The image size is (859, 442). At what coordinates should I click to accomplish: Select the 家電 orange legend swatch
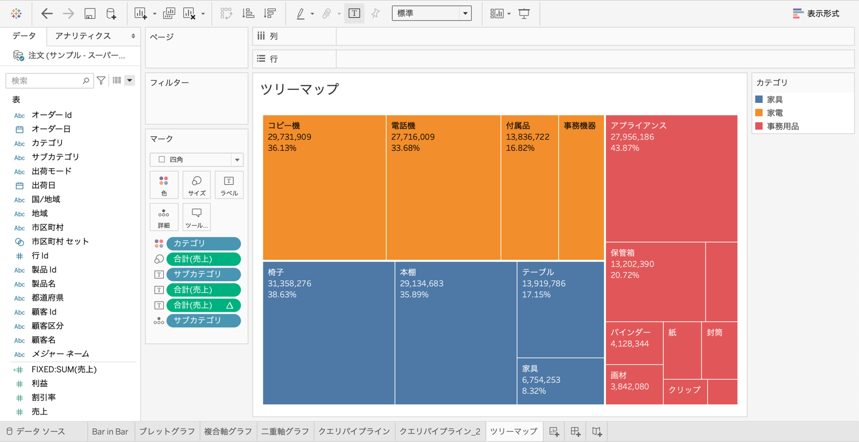(x=759, y=113)
